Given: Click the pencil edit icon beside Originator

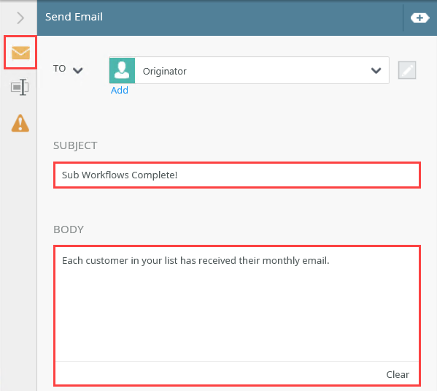Looking at the screenshot, I should click(407, 70).
